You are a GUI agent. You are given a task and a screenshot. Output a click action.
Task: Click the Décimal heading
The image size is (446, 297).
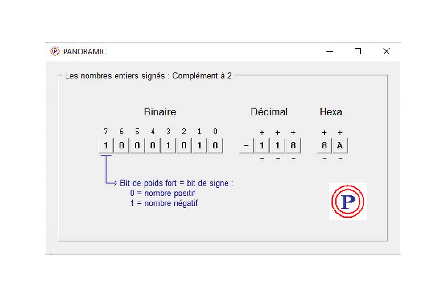[269, 112]
